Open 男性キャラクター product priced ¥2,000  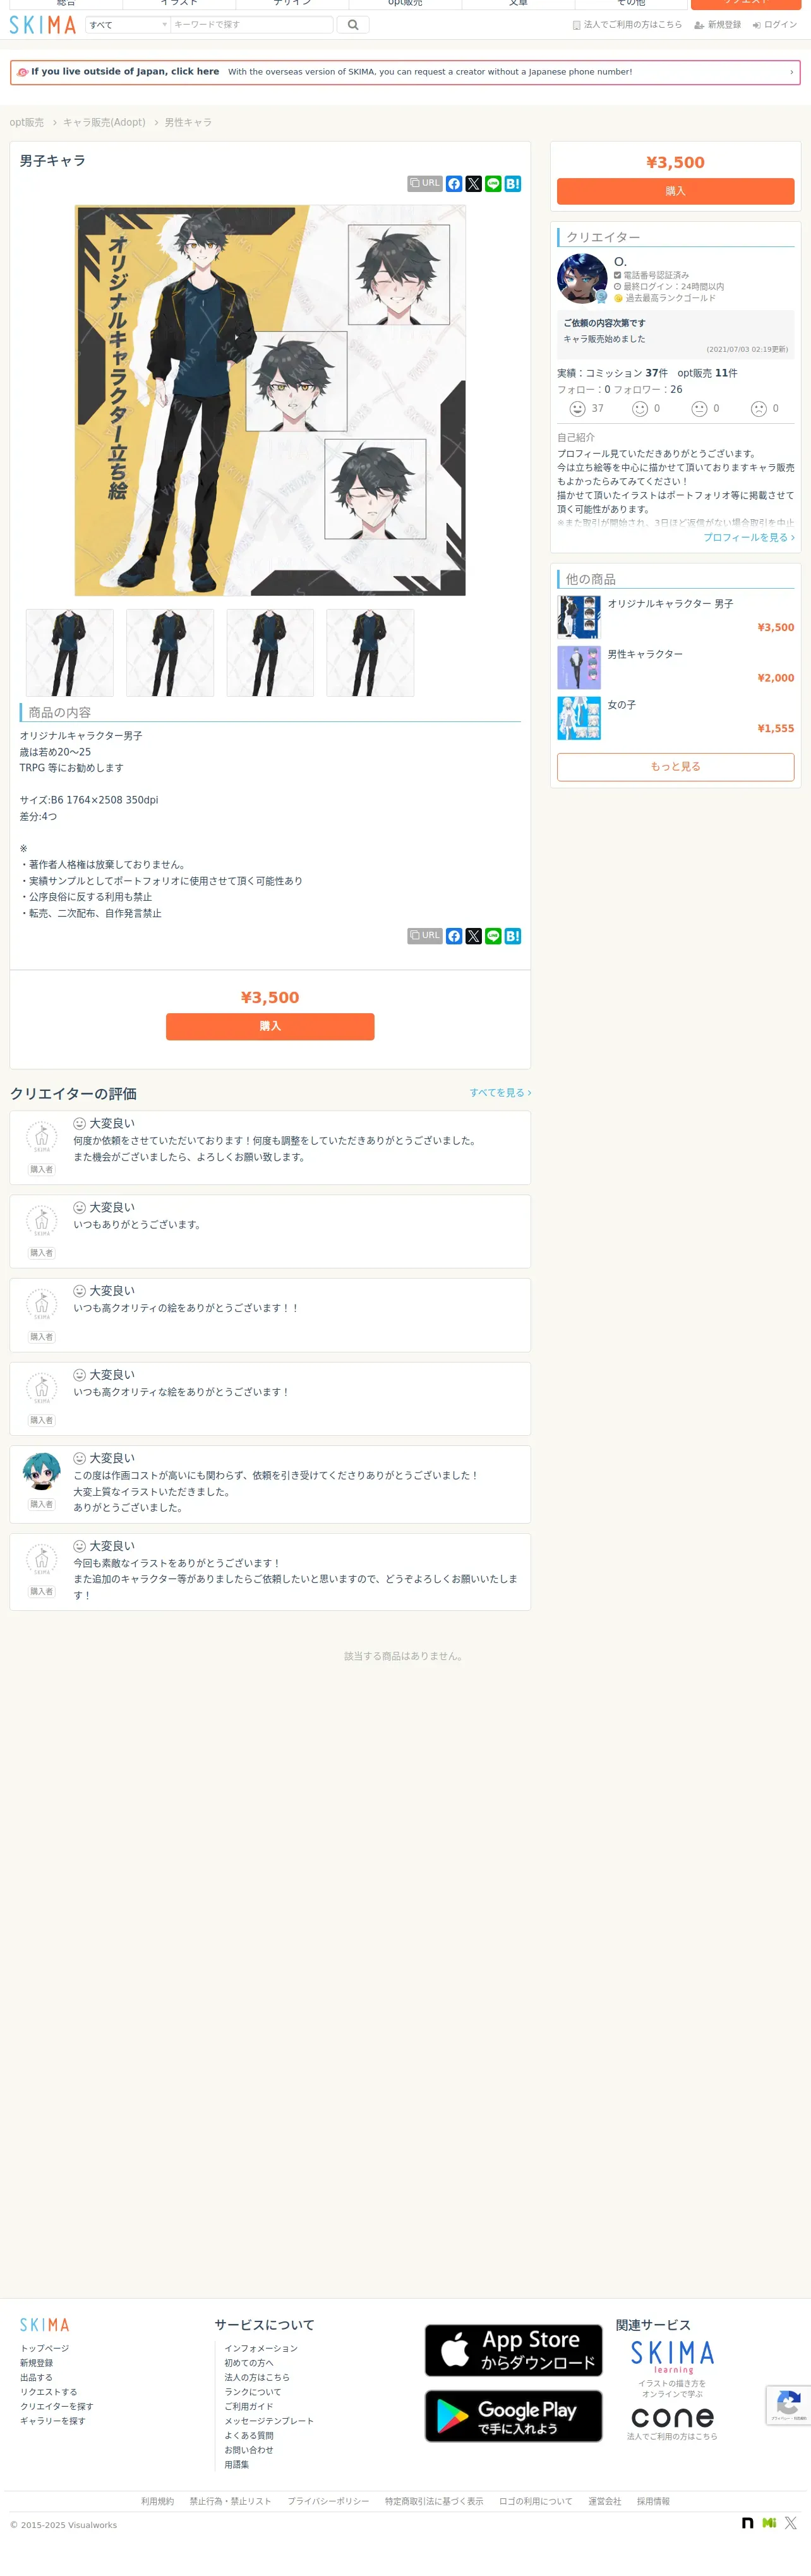(675, 667)
